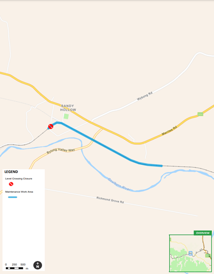Click the Wybong Rd label
This screenshot has width=214, height=274.
point(145,96)
